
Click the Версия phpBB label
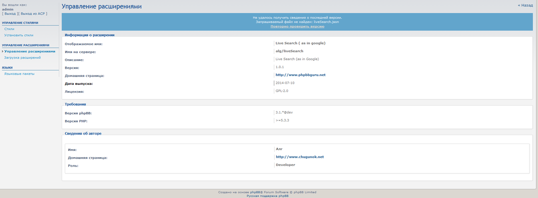[x=78, y=113]
